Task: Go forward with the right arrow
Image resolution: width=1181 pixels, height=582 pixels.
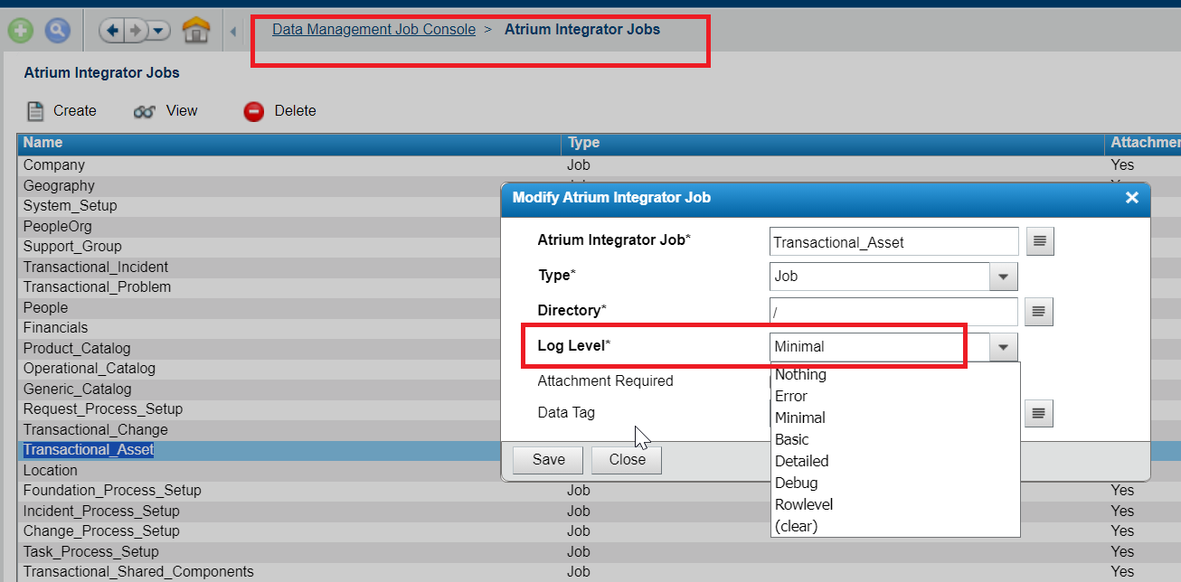Action: point(135,31)
